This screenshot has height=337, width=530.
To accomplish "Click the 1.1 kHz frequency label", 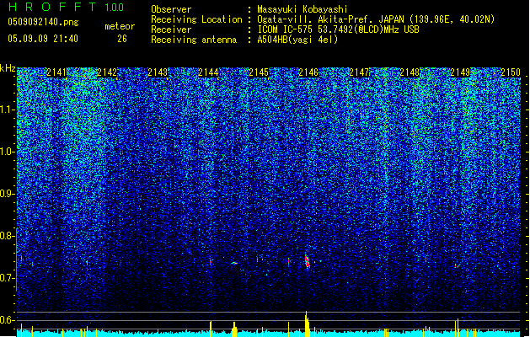I will 8,110.
